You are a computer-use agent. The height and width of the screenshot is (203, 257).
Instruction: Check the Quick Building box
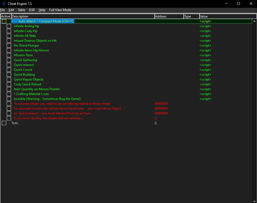[9, 75]
